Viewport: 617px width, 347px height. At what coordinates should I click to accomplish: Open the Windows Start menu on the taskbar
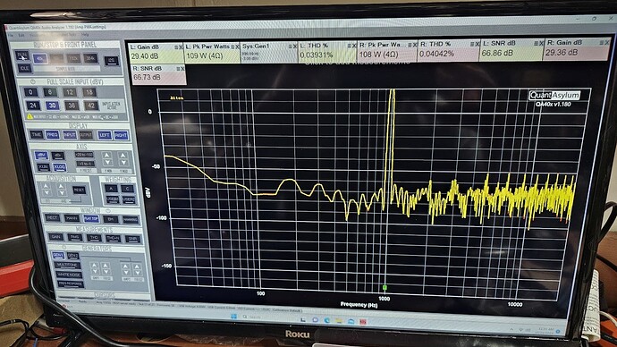pos(233,317)
